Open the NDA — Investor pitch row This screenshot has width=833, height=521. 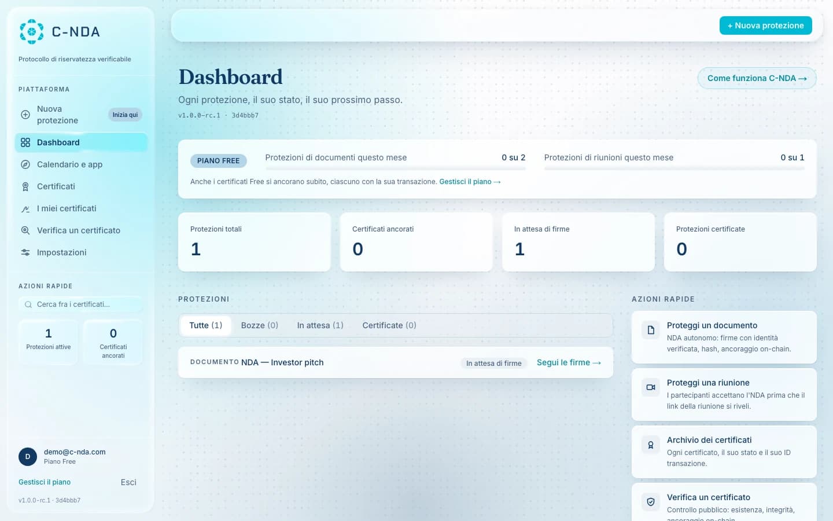pos(396,362)
